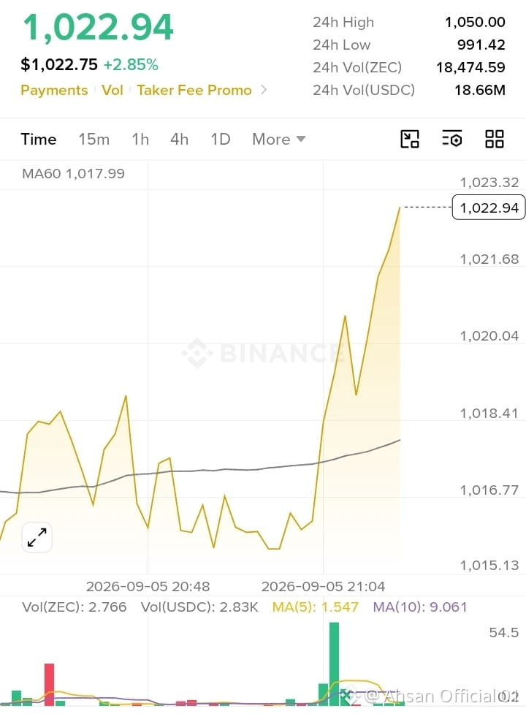The image size is (526, 714).
Task: Click the chevron after Taker Fee Promo
Action: [264, 90]
